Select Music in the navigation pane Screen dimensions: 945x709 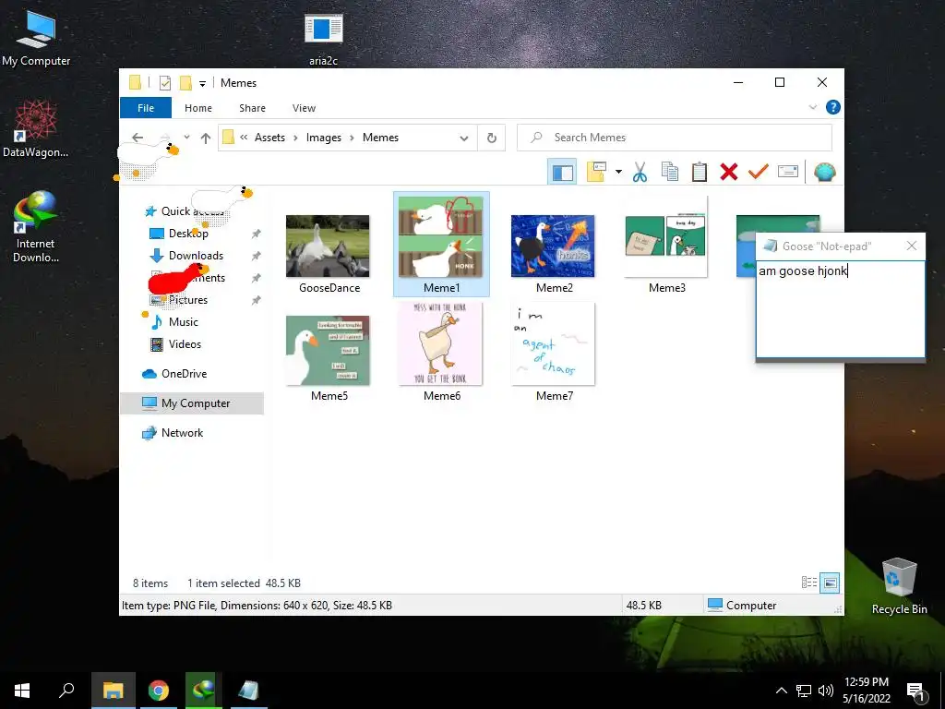[184, 322]
